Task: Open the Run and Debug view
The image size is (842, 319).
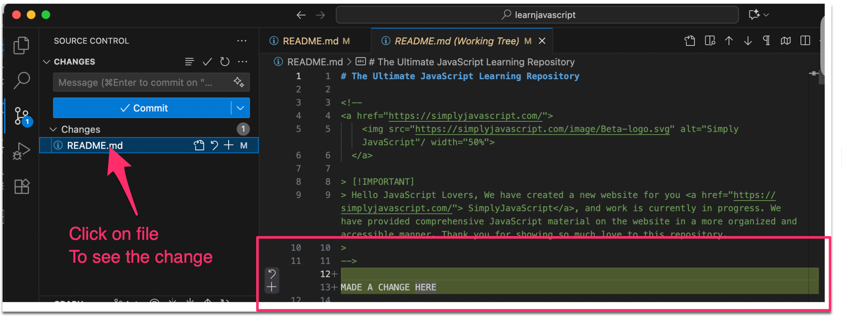Action: [21, 151]
